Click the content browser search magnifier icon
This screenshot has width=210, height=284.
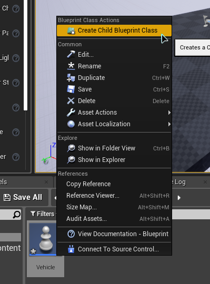tap(17, 215)
